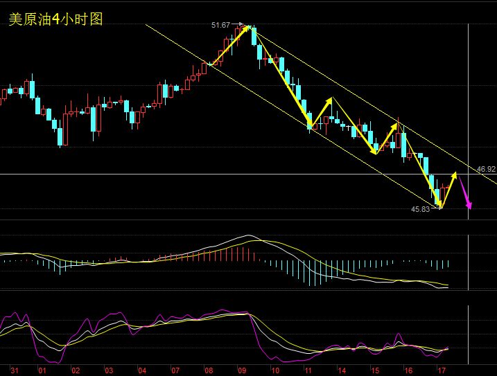Select date marker 07 on time axis
Viewport: 497px width, 376px height.
(175, 370)
